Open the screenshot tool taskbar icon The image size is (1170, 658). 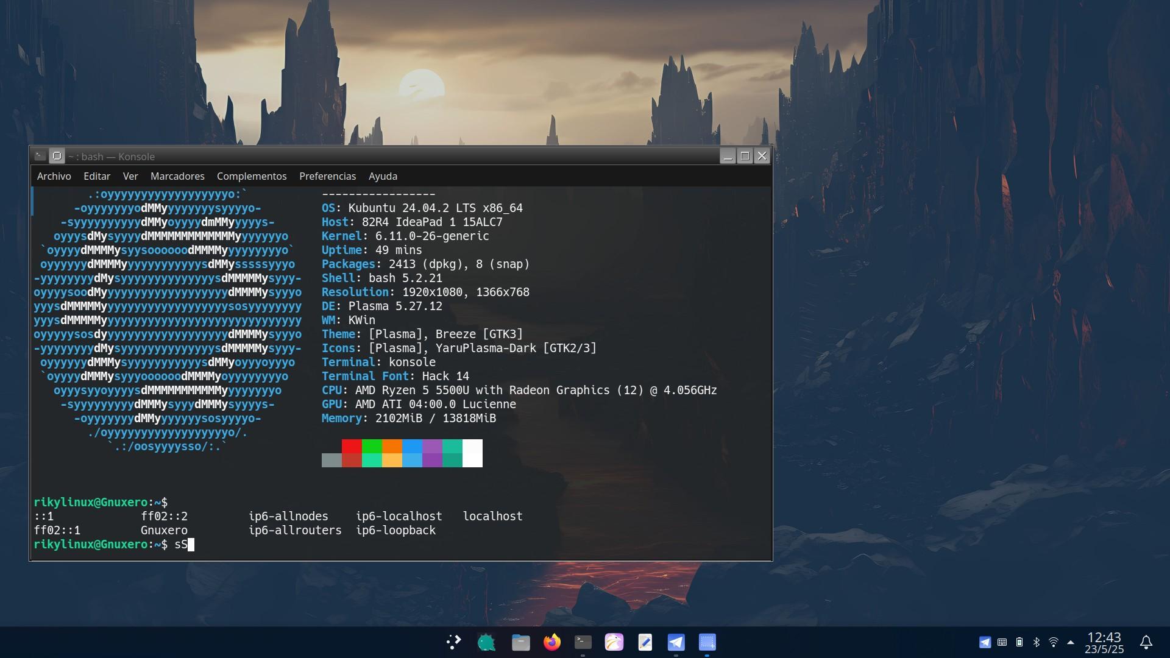[x=707, y=642]
